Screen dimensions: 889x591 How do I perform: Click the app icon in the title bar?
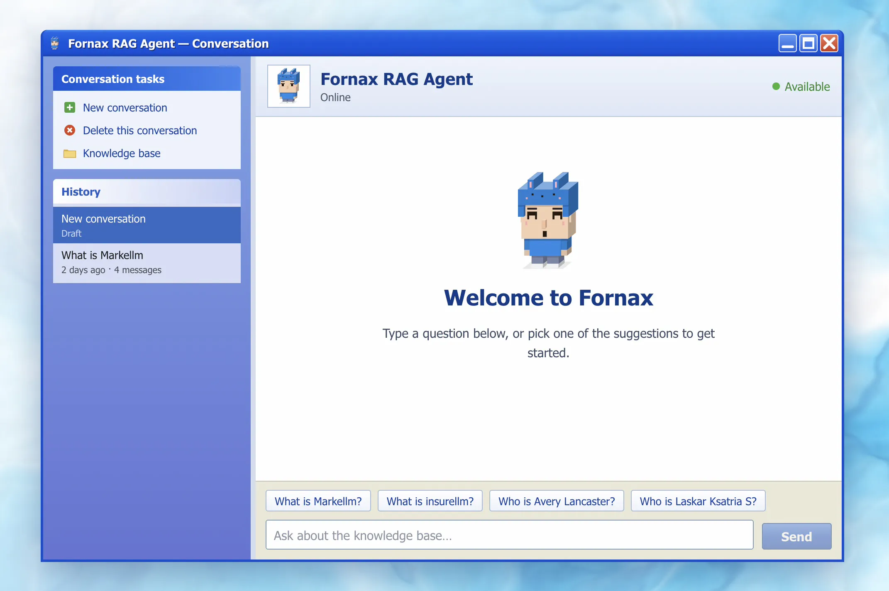(55, 43)
